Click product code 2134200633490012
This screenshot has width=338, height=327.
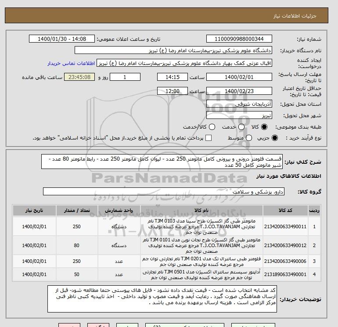(285, 245)
